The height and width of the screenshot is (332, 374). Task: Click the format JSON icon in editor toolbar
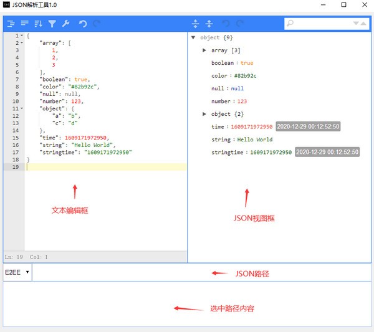(11, 24)
